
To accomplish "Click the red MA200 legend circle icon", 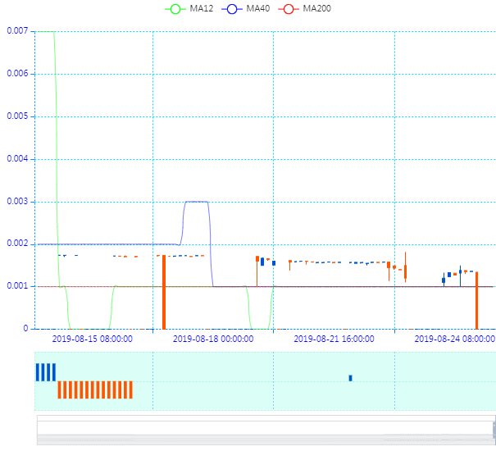I will click(289, 9).
